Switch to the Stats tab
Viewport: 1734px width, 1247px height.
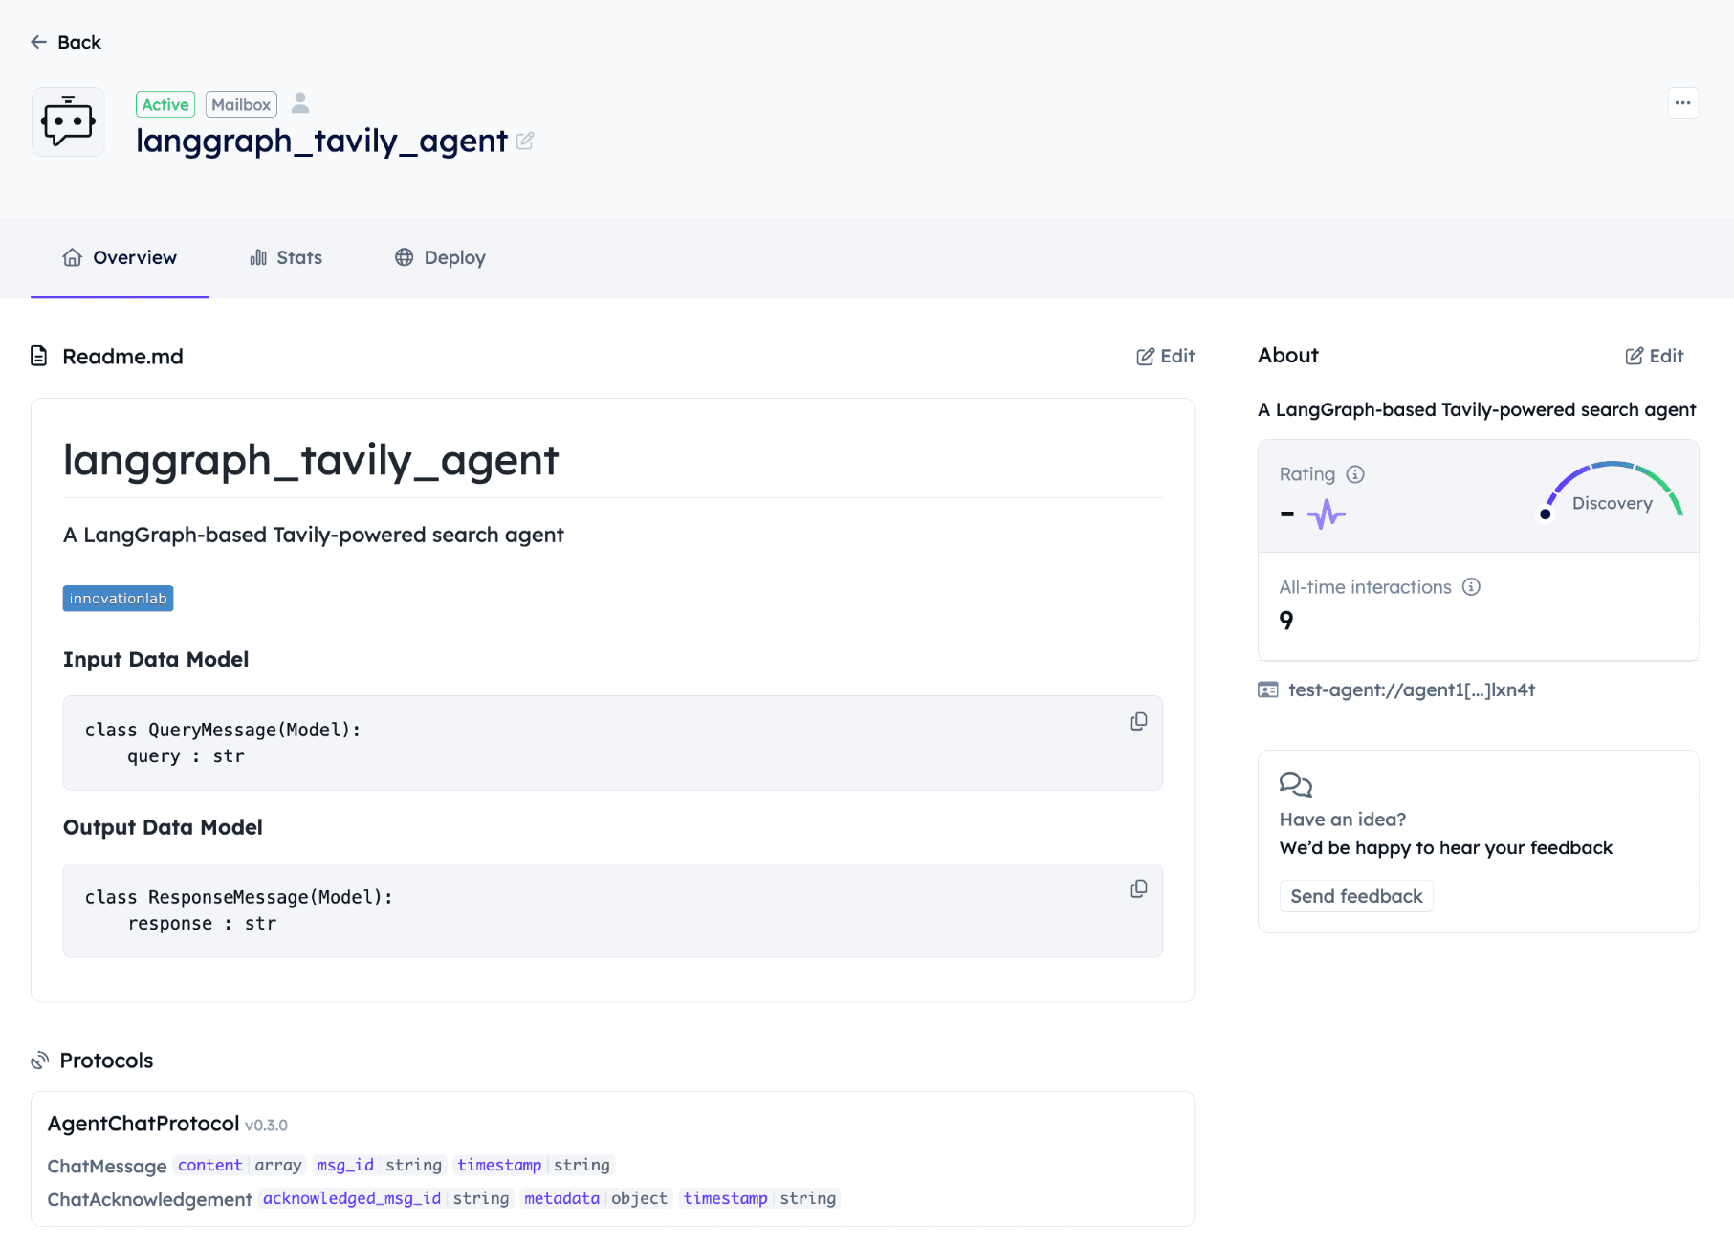(286, 257)
